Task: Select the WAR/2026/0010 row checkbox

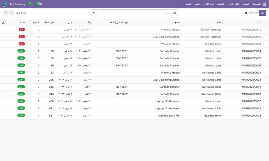Action: [x=265, y=37]
